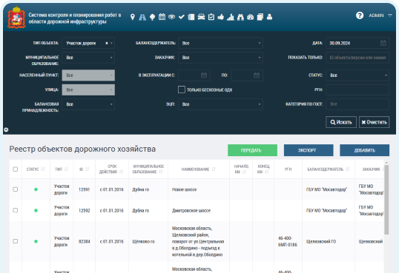
Task: Open calendar for 'В эксплуатации с' field
Action: [x=204, y=75]
